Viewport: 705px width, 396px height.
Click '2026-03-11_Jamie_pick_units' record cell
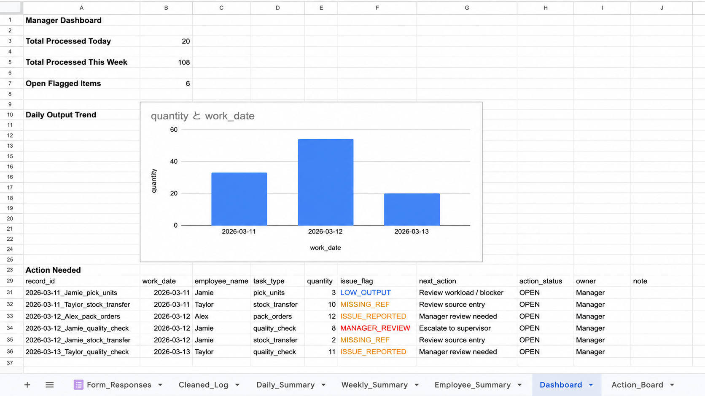click(81, 292)
